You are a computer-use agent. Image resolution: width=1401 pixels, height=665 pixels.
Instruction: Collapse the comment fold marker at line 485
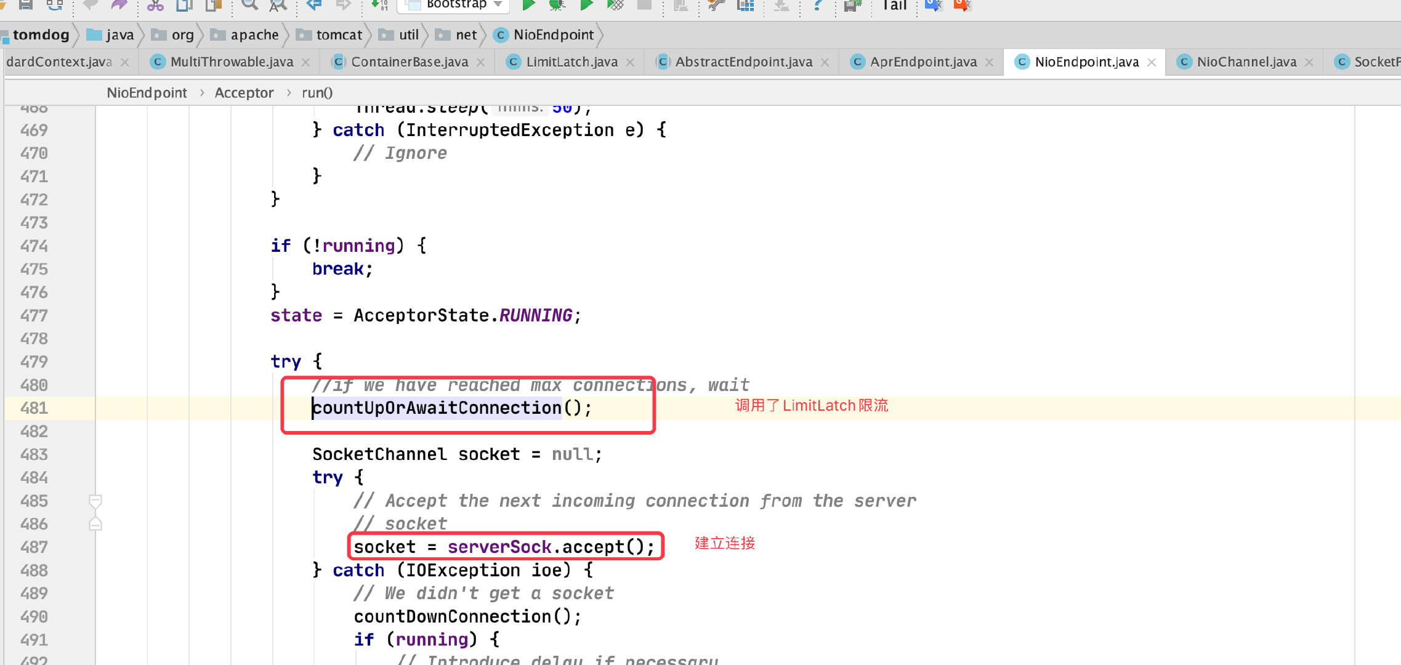point(95,501)
